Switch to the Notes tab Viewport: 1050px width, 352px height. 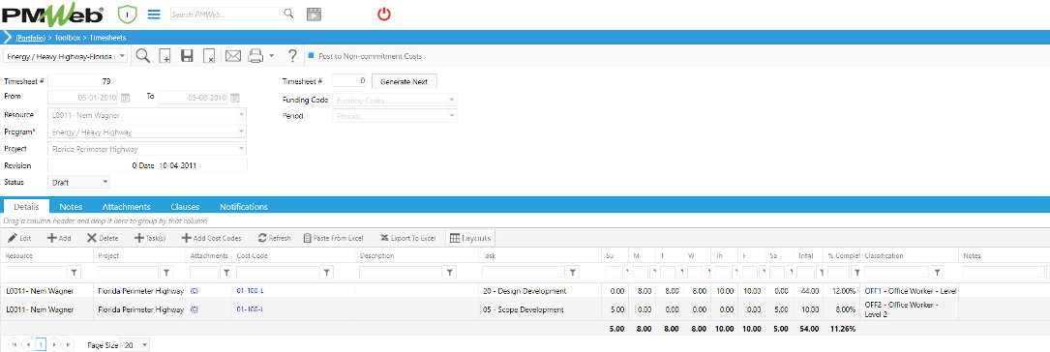pyautogui.click(x=71, y=207)
